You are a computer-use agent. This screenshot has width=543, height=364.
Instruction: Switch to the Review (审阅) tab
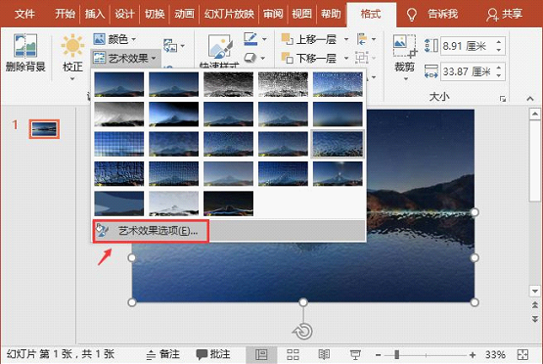click(x=273, y=14)
